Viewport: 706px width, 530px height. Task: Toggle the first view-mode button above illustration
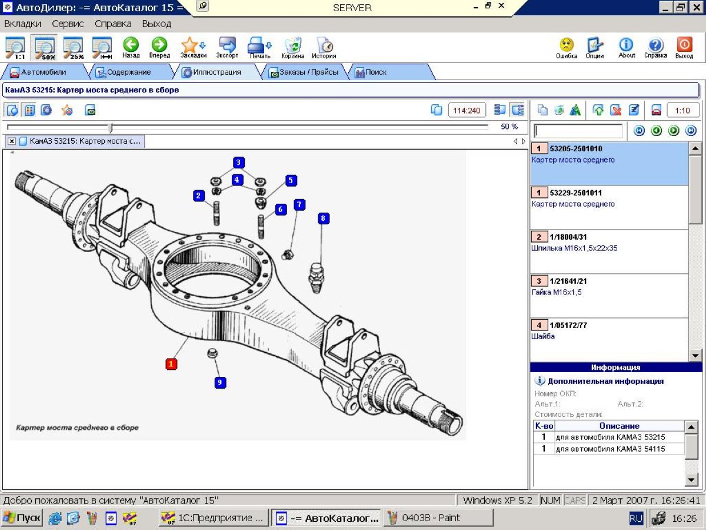(12, 110)
